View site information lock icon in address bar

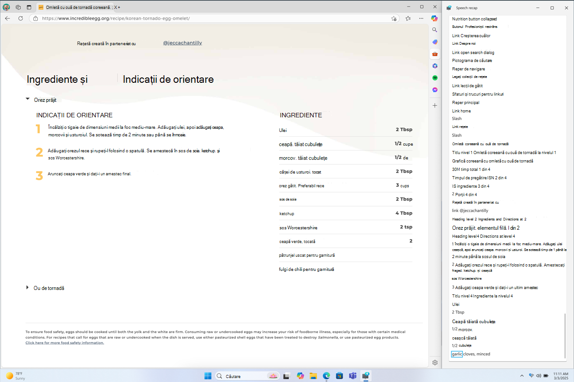coord(36,19)
